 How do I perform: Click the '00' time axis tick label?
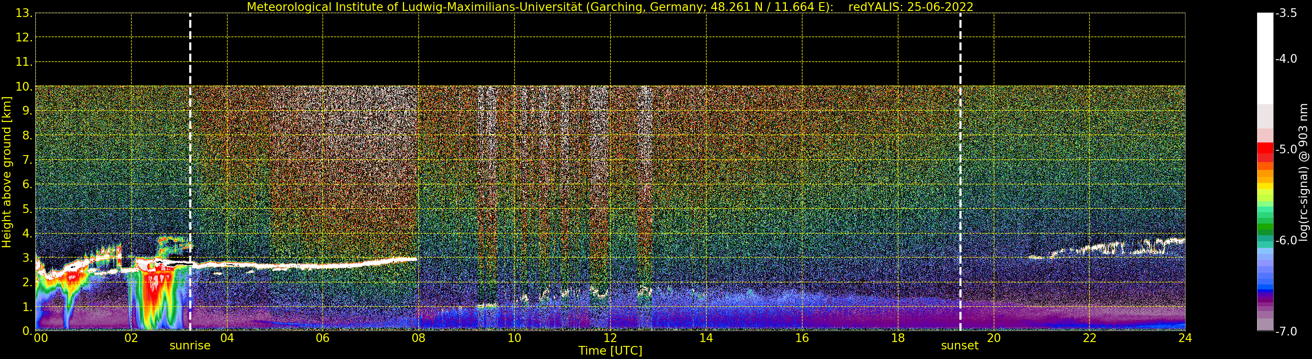[x=41, y=338]
